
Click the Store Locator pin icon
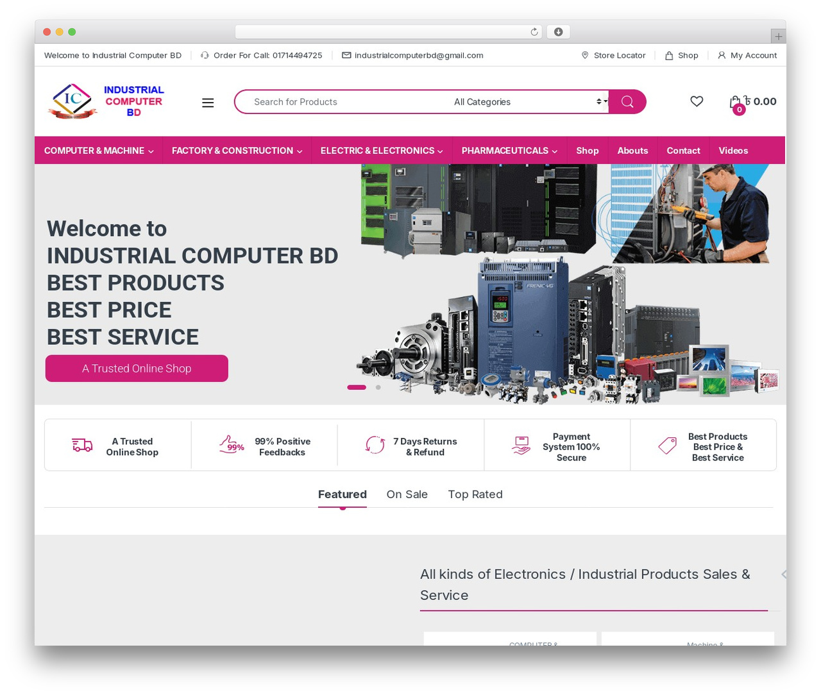pos(585,55)
